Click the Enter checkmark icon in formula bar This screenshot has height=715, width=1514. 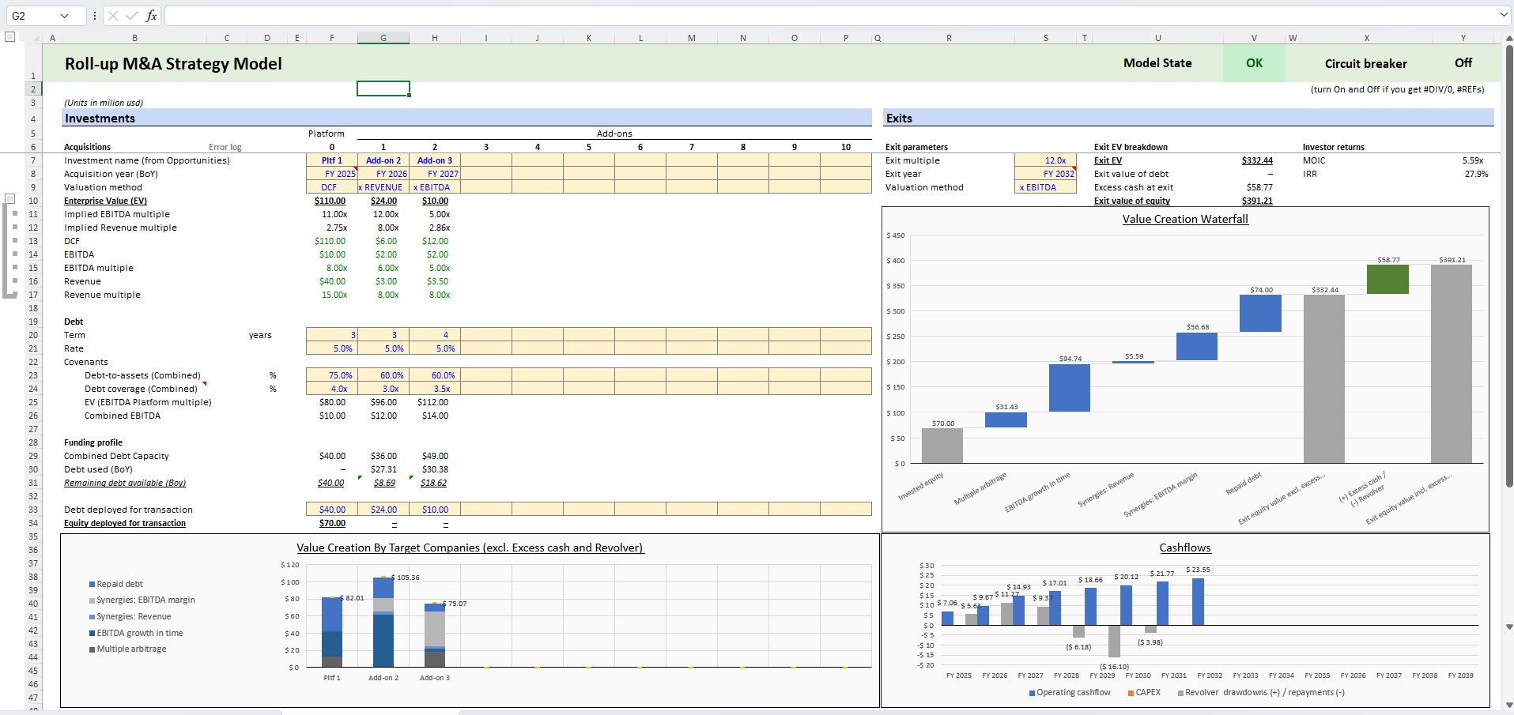pyautogui.click(x=131, y=16)
